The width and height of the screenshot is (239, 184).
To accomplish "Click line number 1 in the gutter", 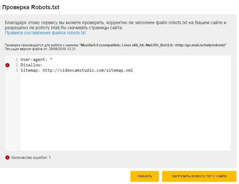I will tap(17, 60).
